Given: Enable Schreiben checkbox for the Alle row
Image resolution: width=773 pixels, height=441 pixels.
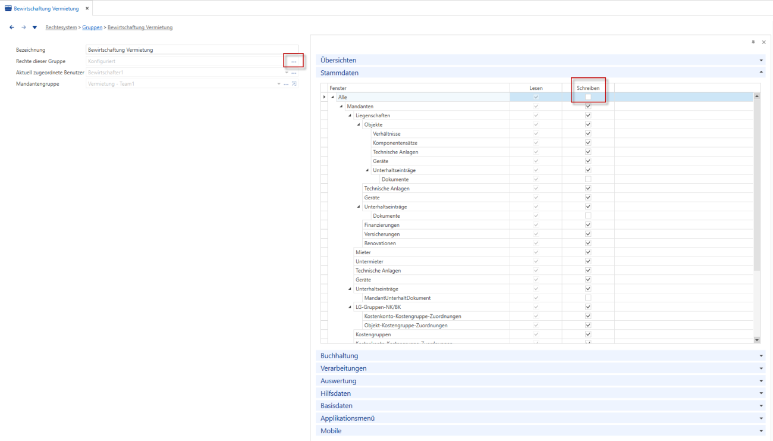Looking at the screenshot, I should point(588,97).
